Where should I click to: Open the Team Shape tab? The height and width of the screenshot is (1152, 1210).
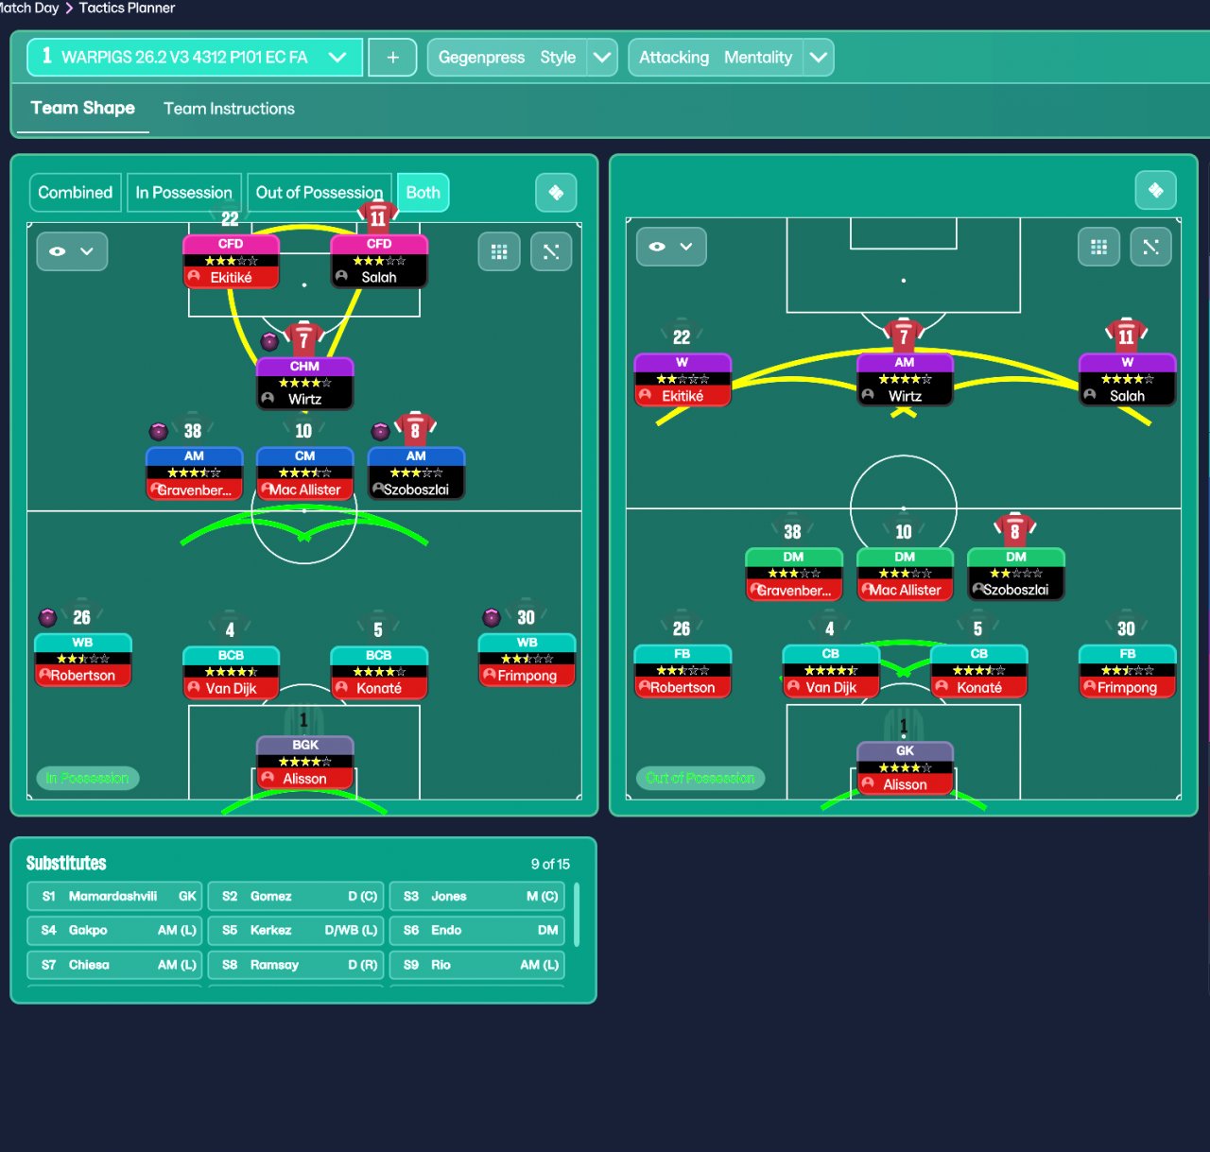coord(82,109)
